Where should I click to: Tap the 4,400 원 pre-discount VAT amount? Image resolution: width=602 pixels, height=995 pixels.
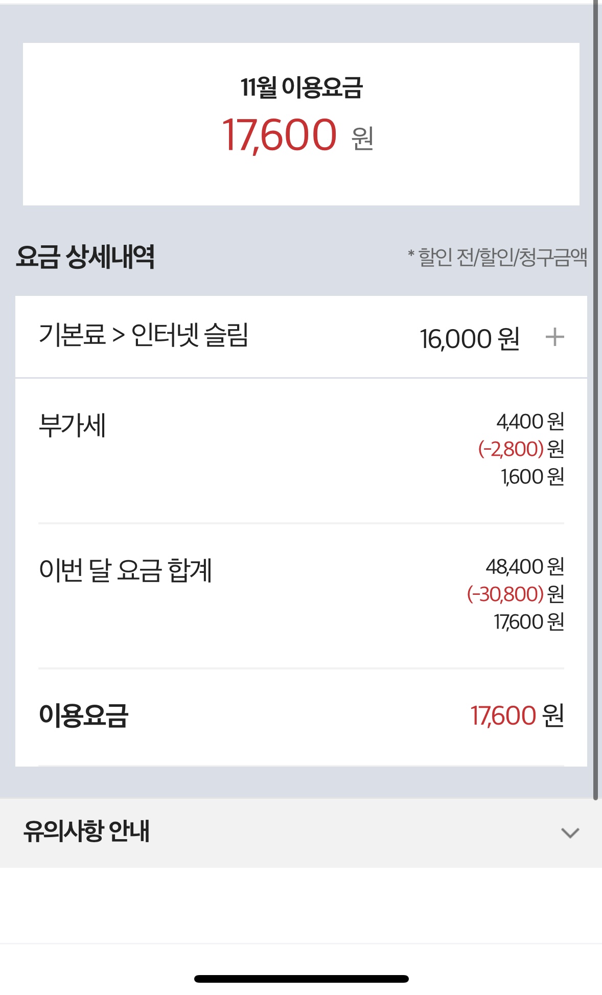tap(530, 422)
